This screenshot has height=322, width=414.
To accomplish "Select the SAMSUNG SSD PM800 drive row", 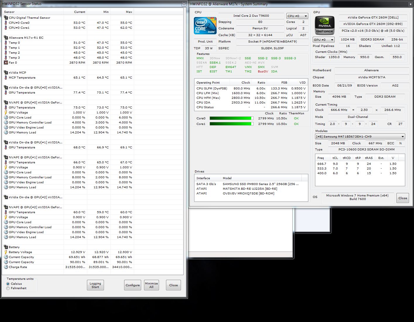I will pos(251,184).
